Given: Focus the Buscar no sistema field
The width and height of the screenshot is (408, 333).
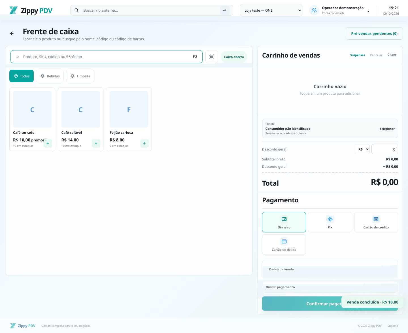Looking at the screenshot, I should pyautogui.click(x=152, y=10).
